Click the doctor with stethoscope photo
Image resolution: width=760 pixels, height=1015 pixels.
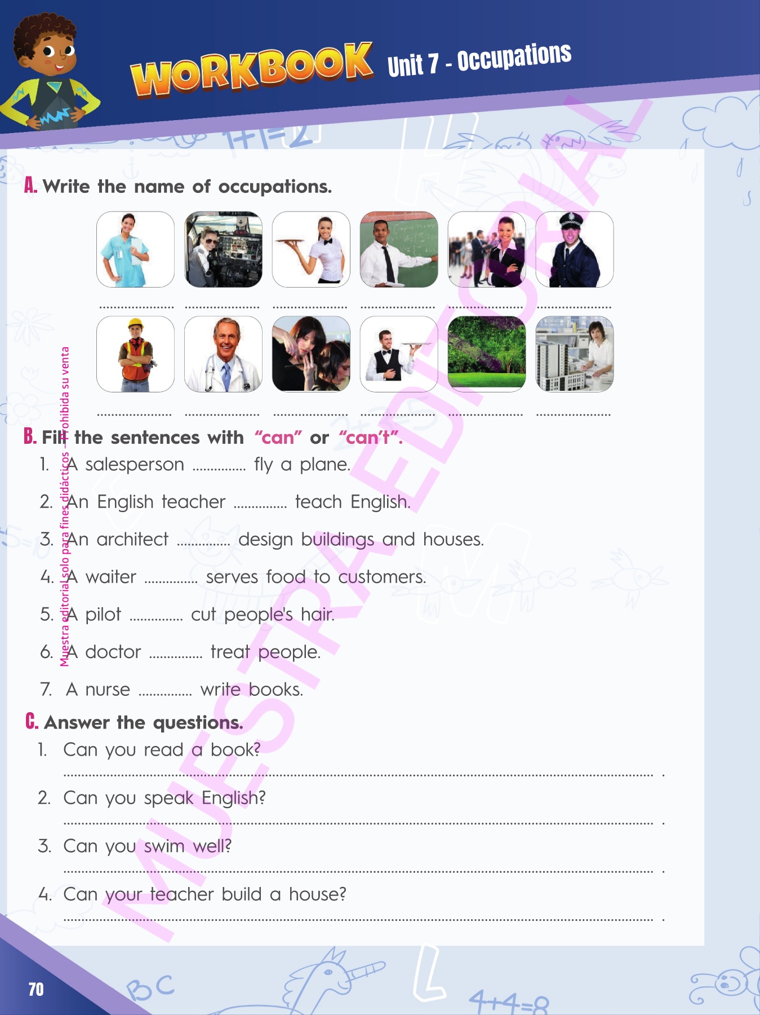tap(223, 354)
